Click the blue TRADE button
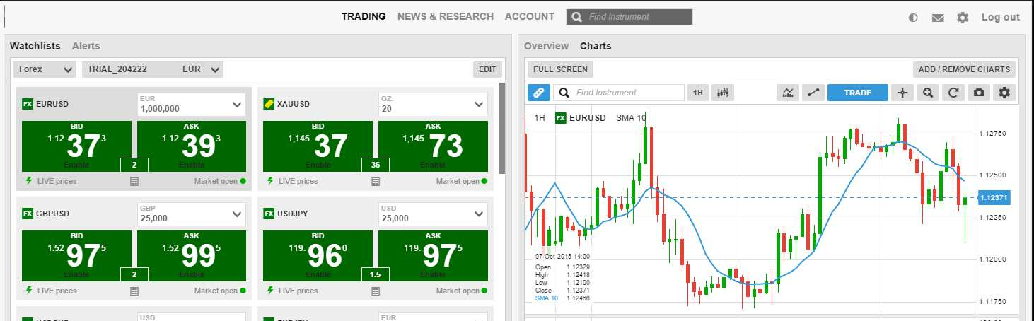This screenshot has width=1034, height=321. click(858, 93)
